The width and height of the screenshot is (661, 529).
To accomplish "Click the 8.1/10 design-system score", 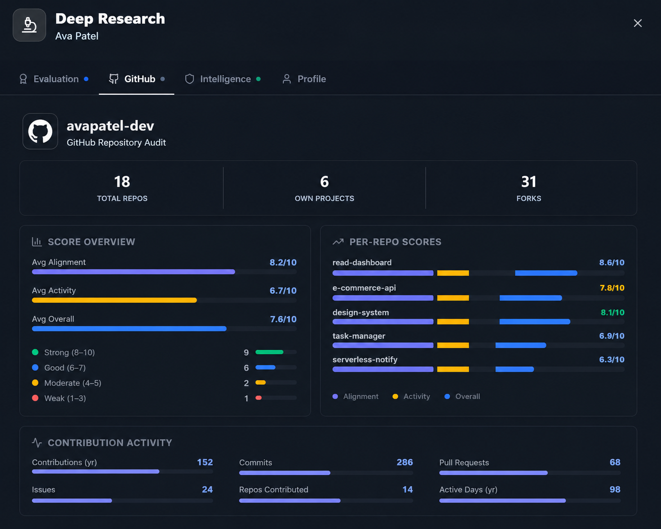I will point(612,312).
